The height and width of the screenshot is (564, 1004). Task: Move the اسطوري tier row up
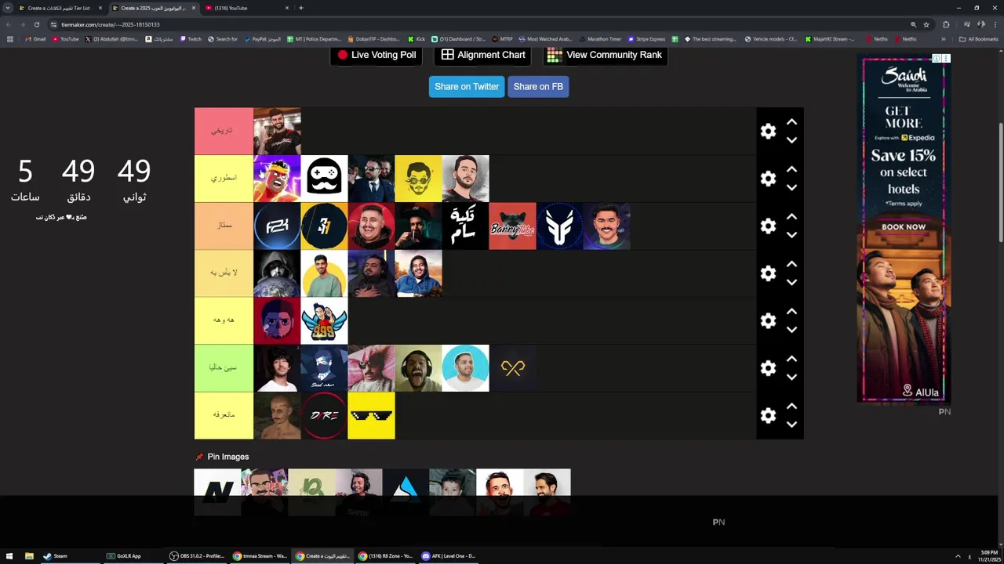tap(791, 169)
